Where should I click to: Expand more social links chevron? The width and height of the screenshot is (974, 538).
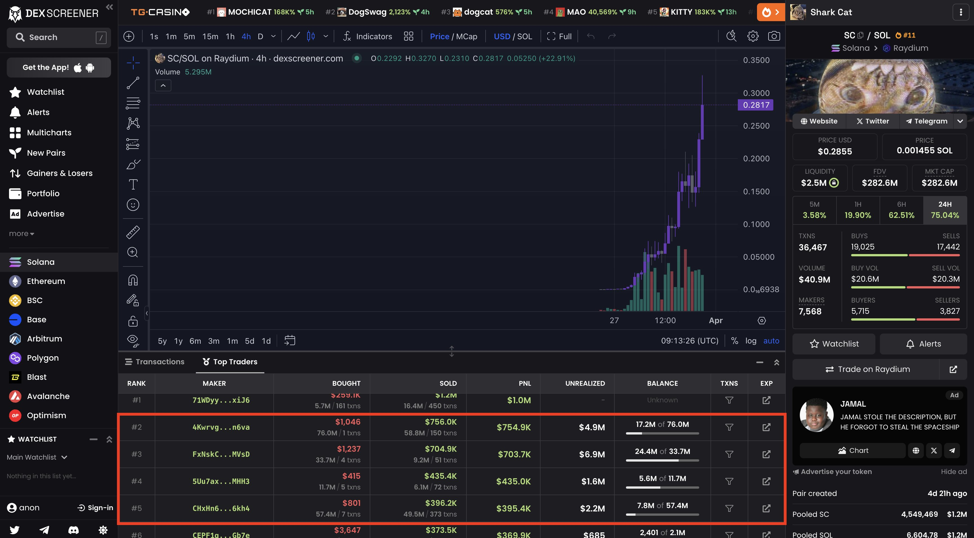(960, 121)
